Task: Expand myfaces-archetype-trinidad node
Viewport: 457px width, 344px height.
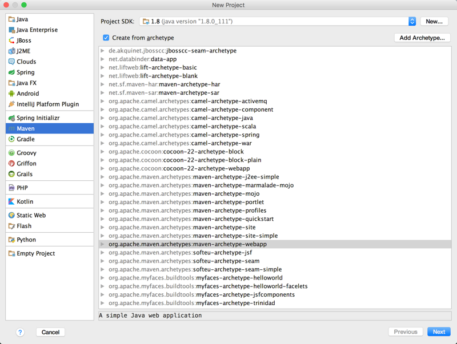Action: click(x=103, y=303)
